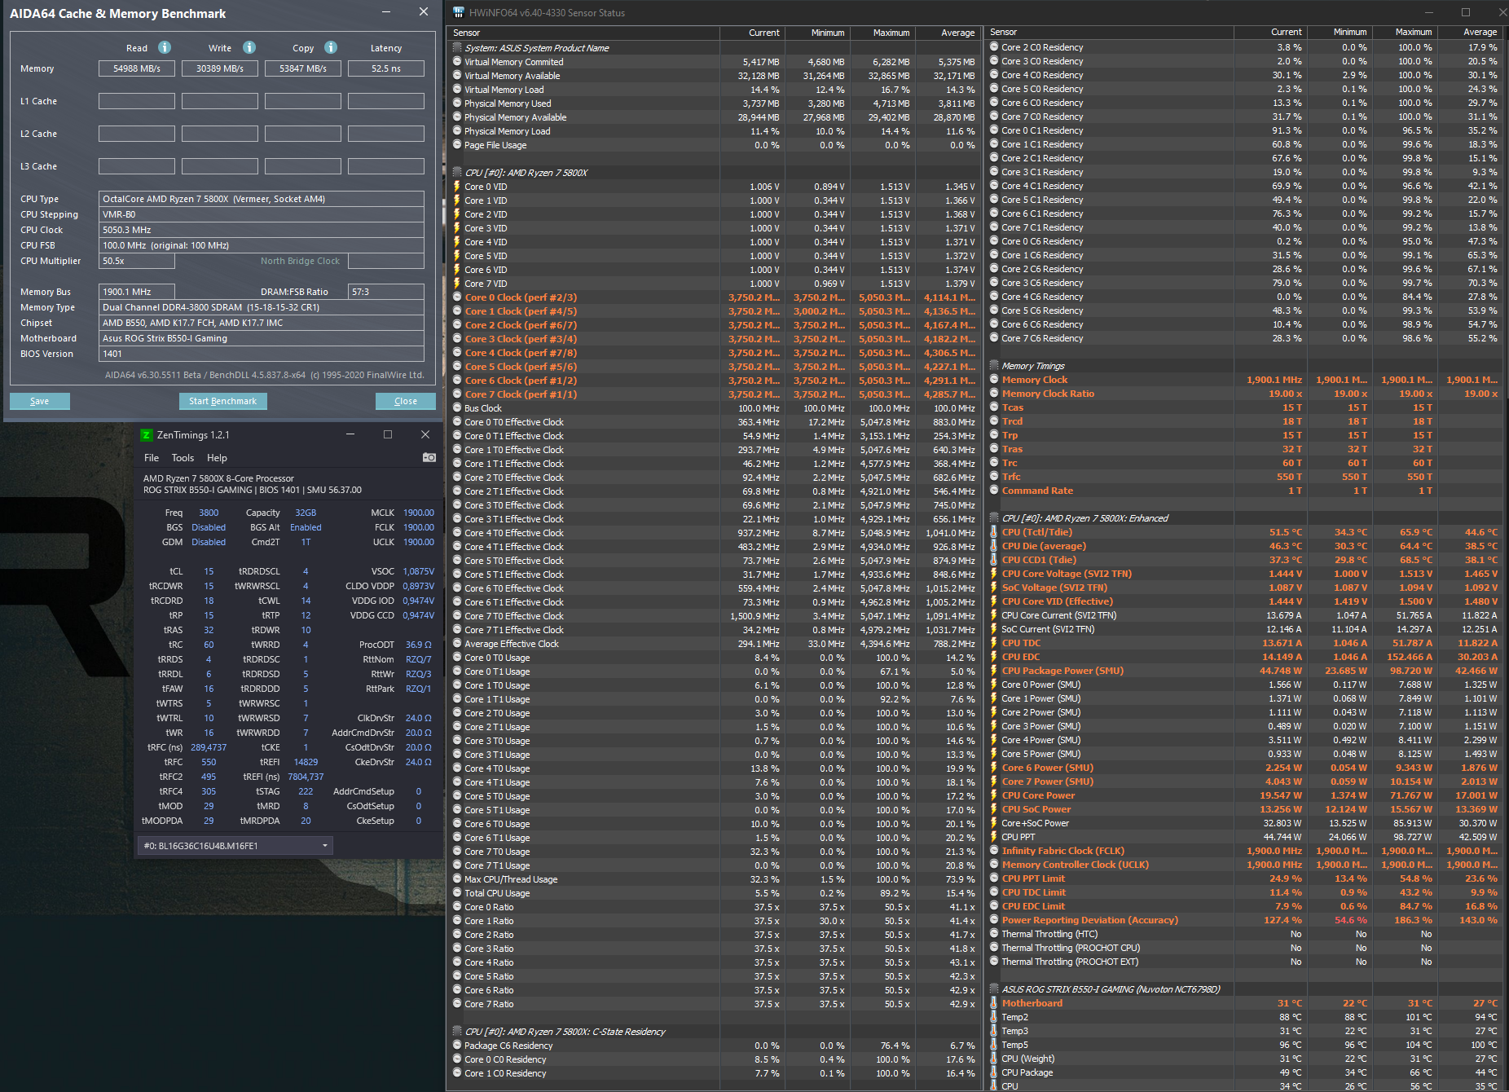Select the Core 7 Ratio row
The image size is (1509, 1092).
[x=714, y=1004]
